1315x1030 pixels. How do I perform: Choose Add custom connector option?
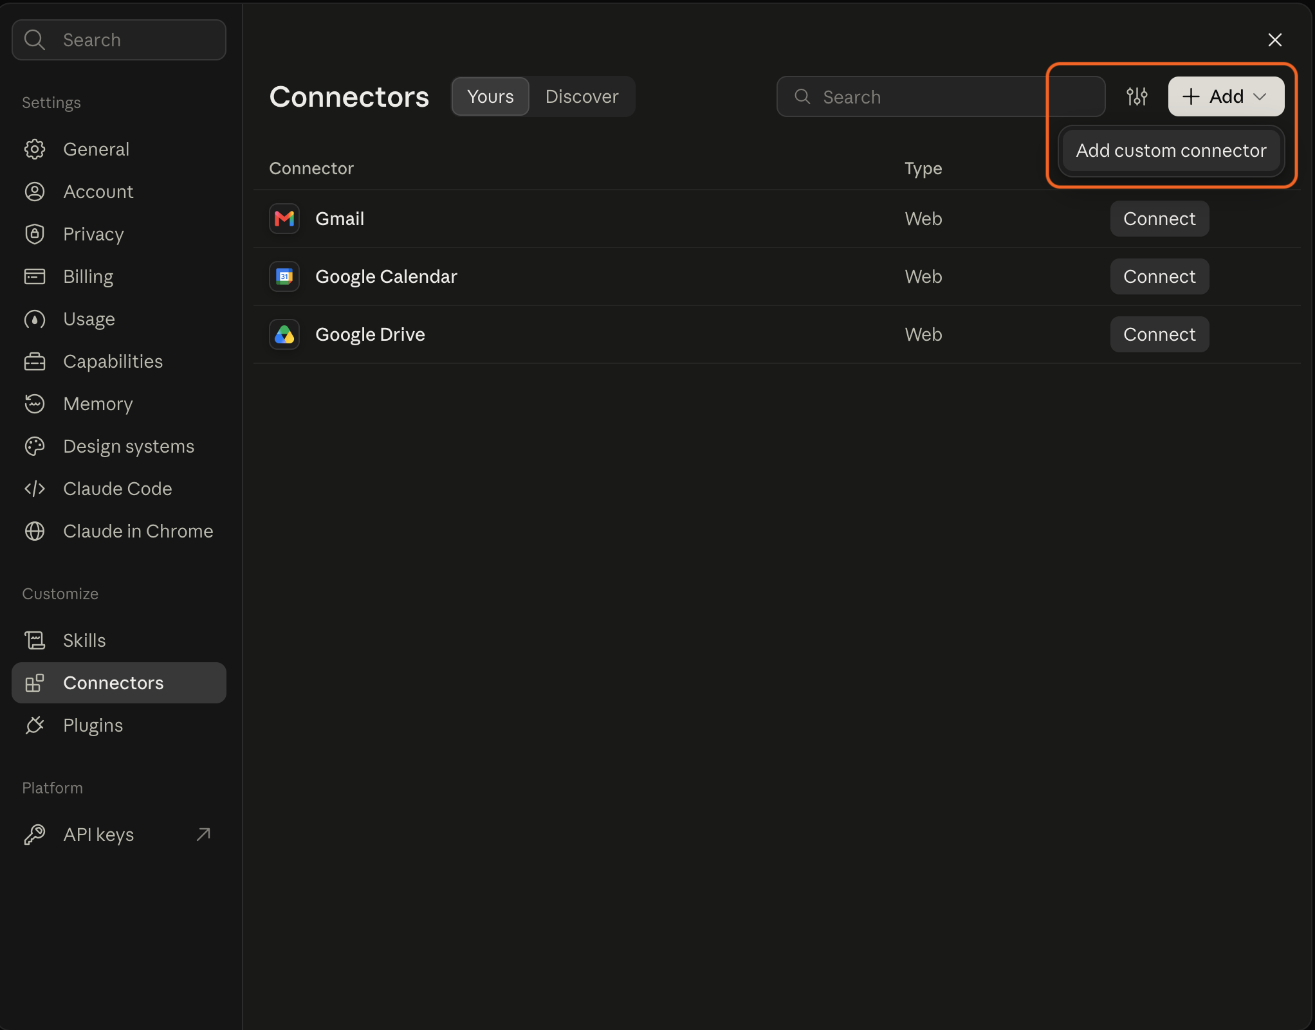[1171, 150]
